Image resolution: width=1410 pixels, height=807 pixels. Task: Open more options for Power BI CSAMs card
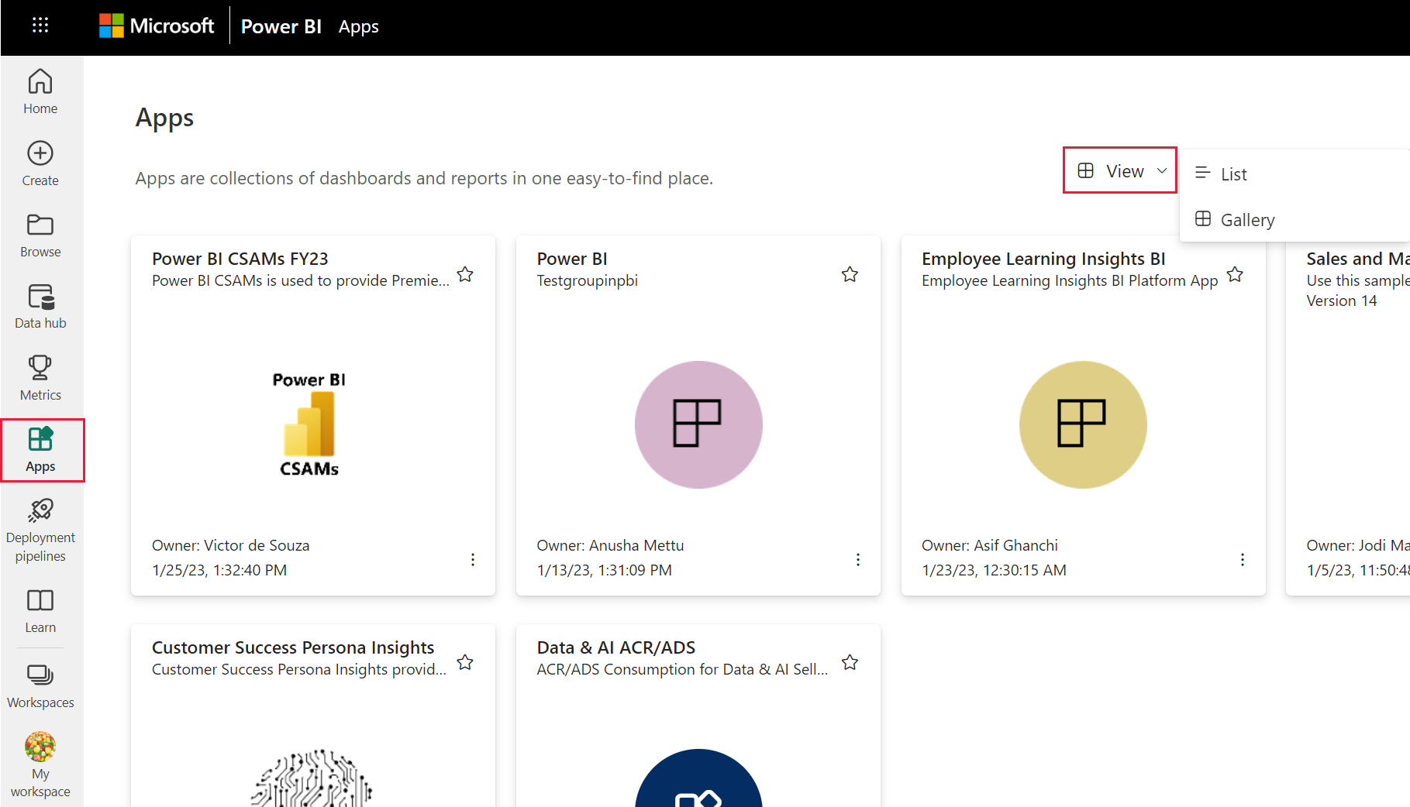(x=473, y=559)
